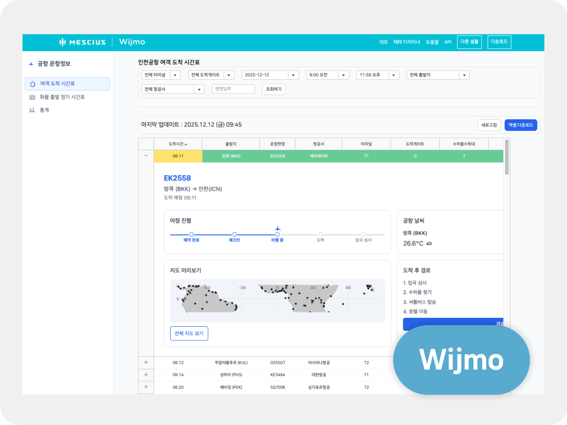
Task: Click the 항공사 column header
Action: pos(319,144)
